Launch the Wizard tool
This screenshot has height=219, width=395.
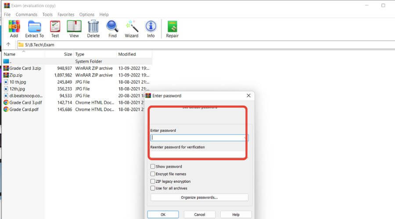point(131,29)
